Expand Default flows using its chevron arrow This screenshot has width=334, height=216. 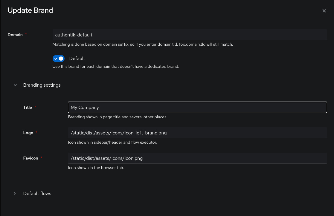[15, 194]
